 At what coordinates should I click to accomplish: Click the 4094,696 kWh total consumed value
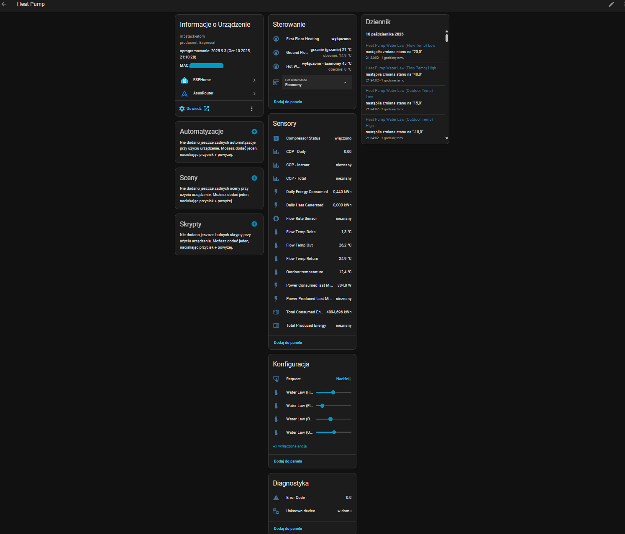click(339, 312)
